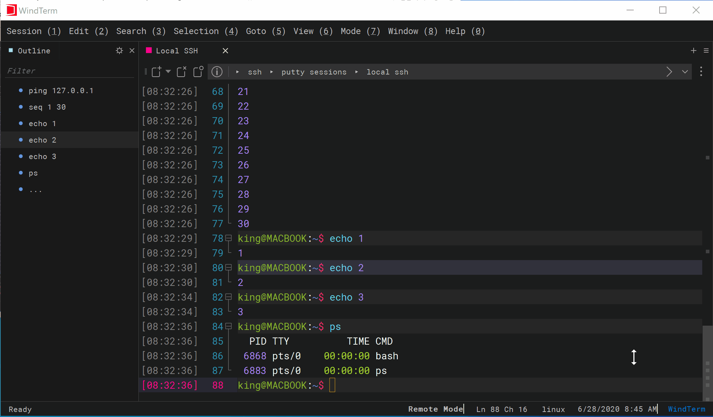Viewport: 713px width, 417px height.
Task: Click the add tab plus icon
Action: 693,51
